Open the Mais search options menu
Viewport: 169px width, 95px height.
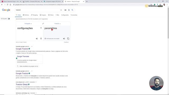click(x=57, y=15)
